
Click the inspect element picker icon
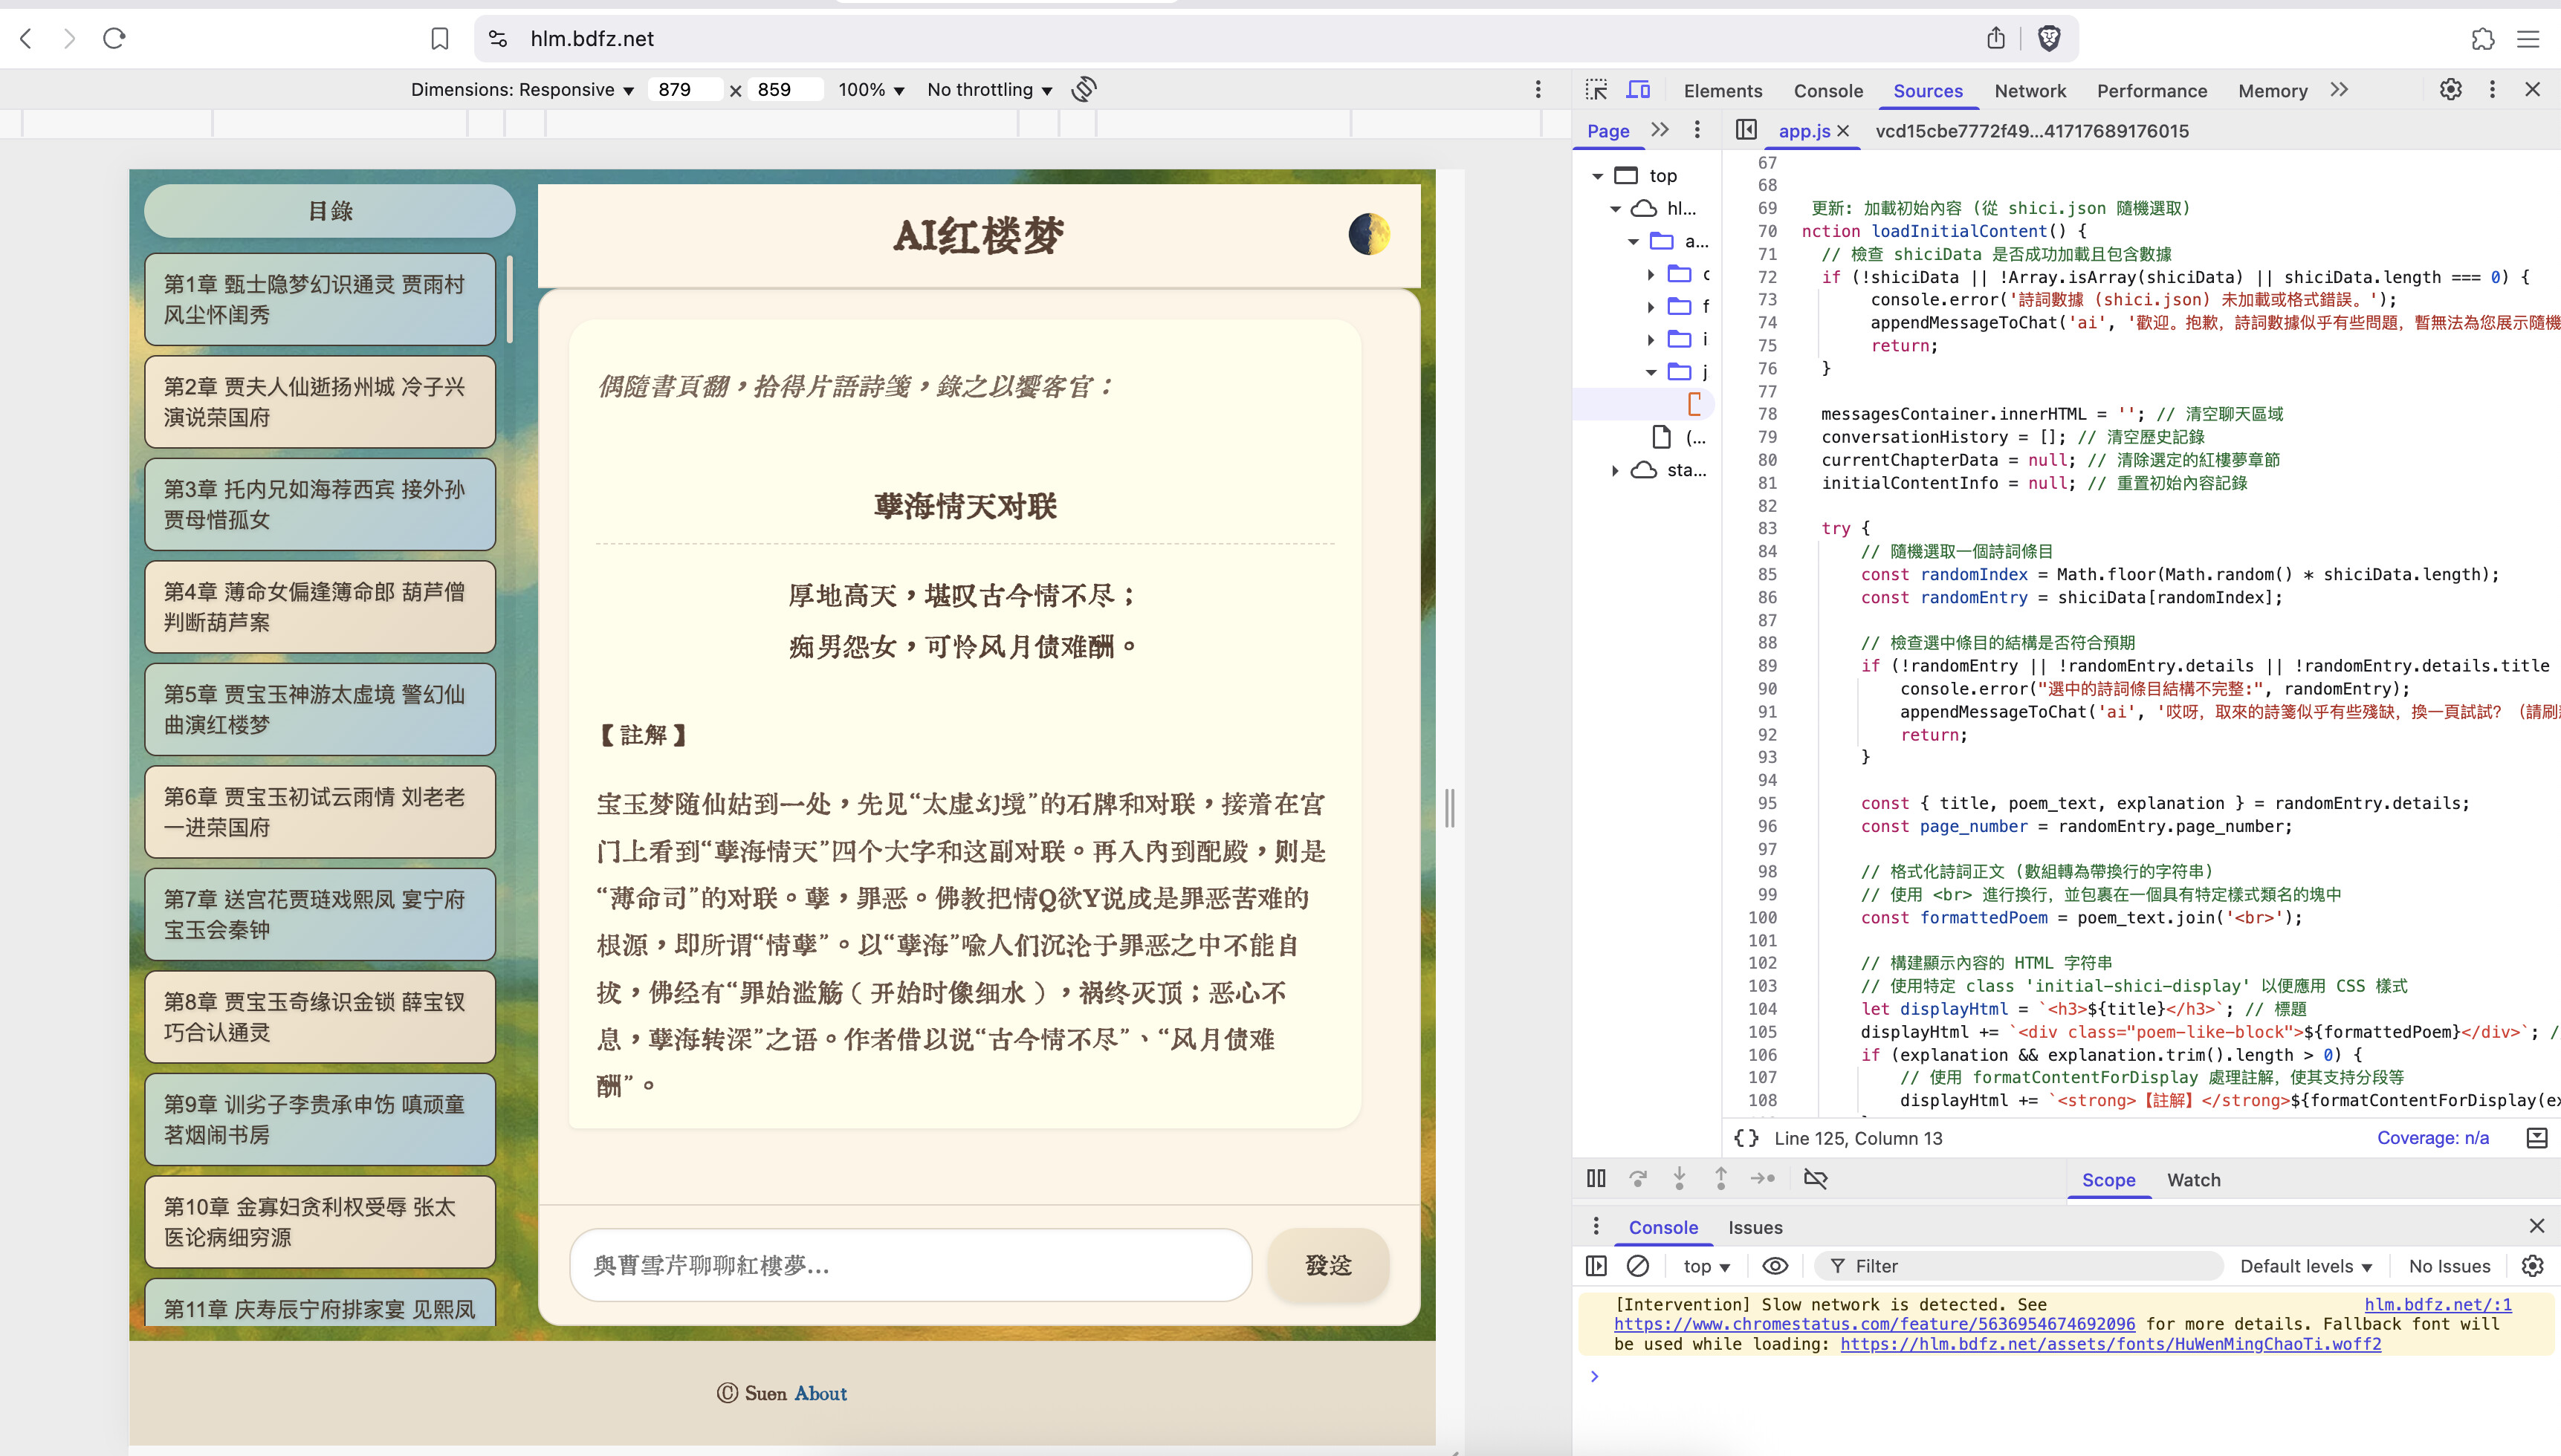[1596, 90]
